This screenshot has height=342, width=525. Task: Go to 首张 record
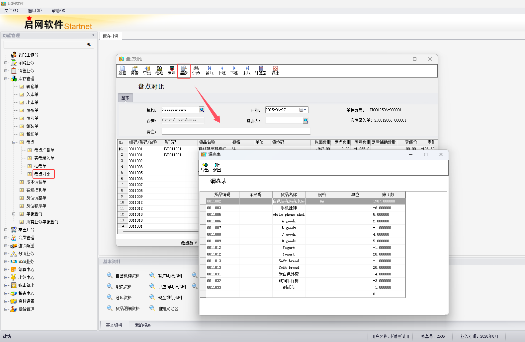tap(210, 71)
